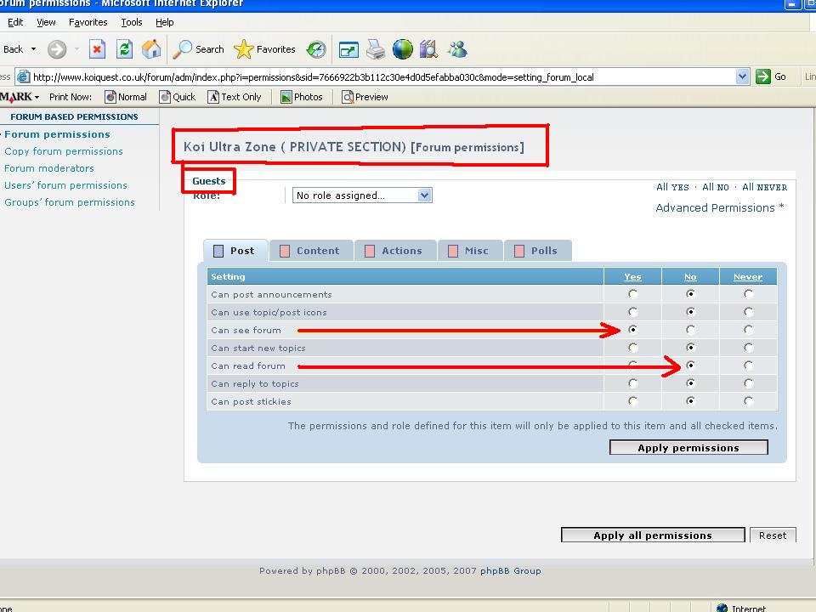Click the Stop loading toolbar icon

click(97, 49)
